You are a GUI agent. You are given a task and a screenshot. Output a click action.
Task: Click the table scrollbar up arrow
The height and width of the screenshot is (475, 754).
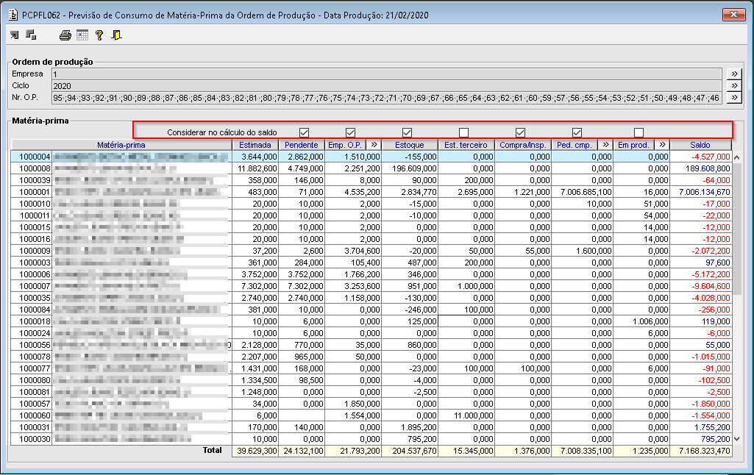(736, 157)
